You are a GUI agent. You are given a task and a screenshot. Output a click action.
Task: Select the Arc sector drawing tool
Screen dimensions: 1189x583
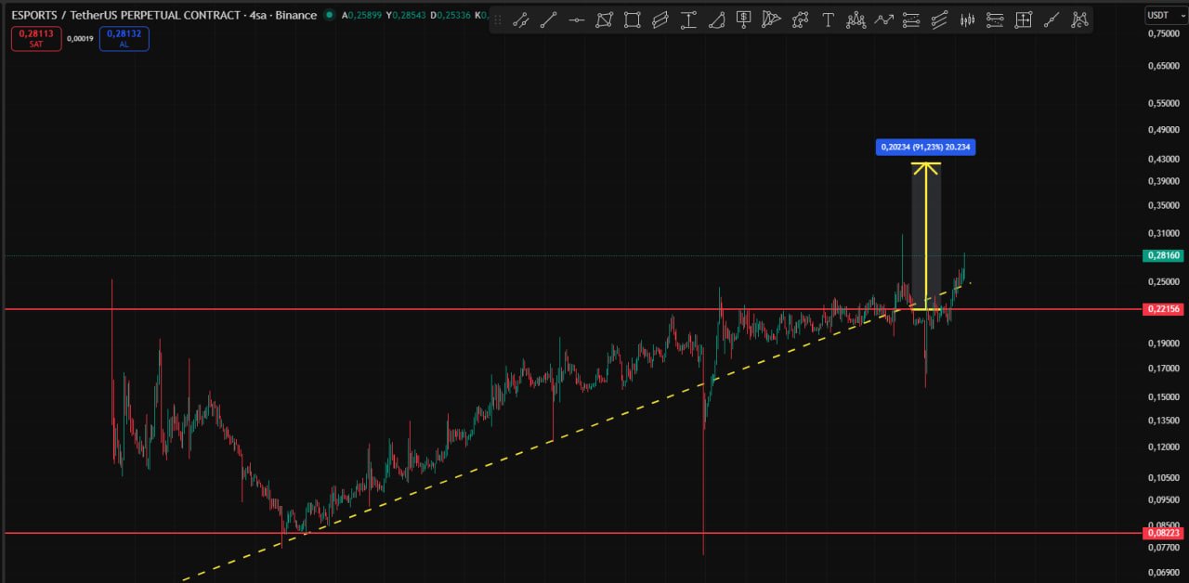pos(716,19)
